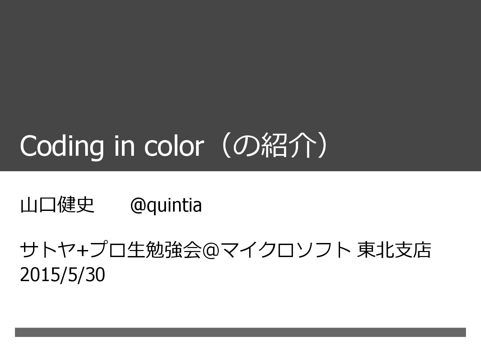Click the @ symbol before マイクロソフト
The height and width of the screenshot is (361, 481).
pyautogui.click(x=209, y=250)
